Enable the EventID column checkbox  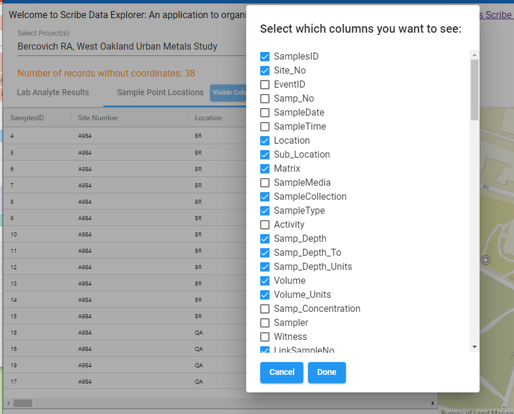click(265, 85)
